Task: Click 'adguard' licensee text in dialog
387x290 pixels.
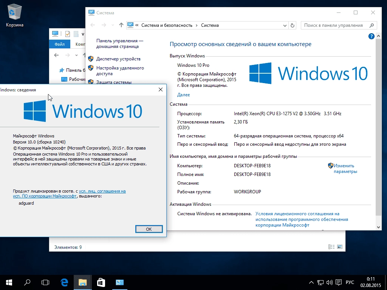Action: 26,203
